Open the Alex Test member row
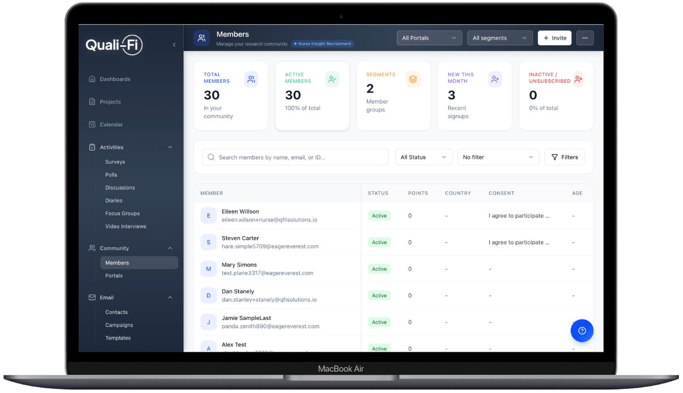The image size is (683, 393). point(393,344)
